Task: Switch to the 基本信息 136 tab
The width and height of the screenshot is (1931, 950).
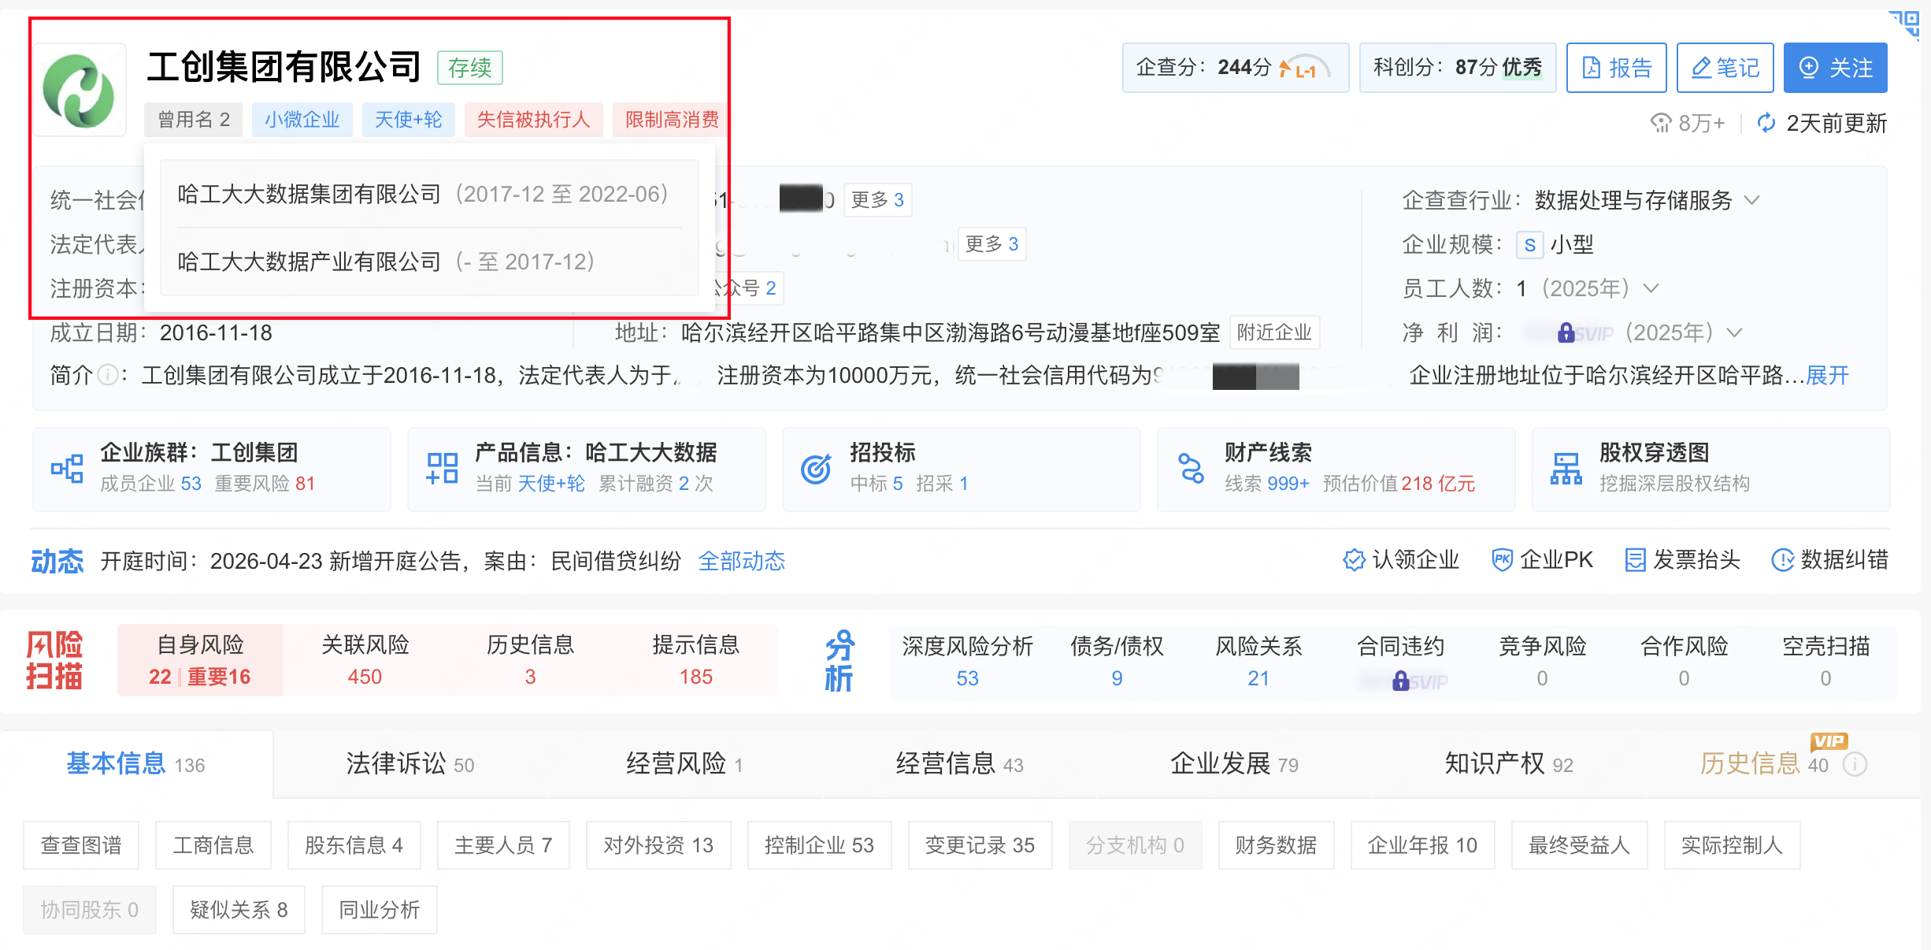Action: click(x=135, y=764)
